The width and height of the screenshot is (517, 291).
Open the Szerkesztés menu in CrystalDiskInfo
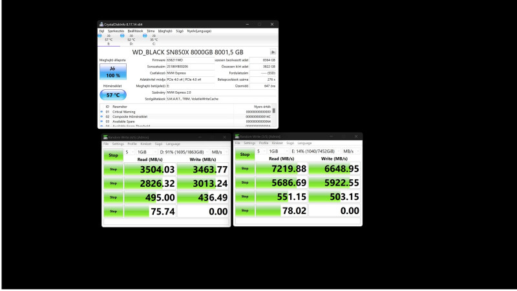coord(116,31)
